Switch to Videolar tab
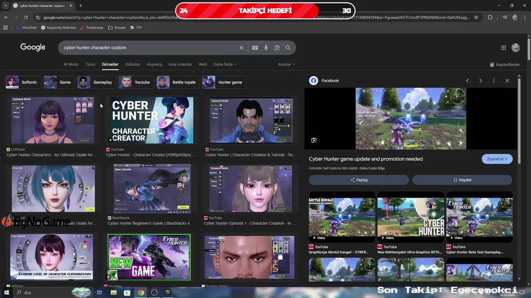The image size is (531, 298). (x=133, y=65)
